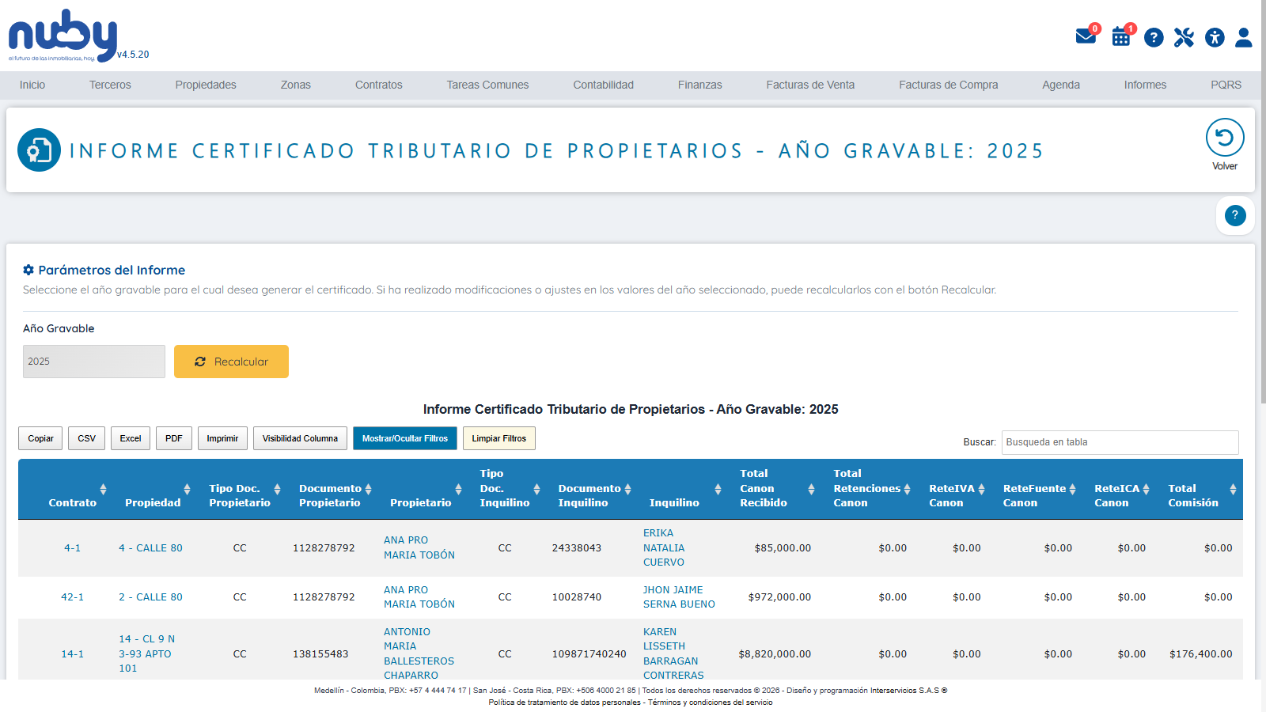Image resolution: width=1266 pixels, height=712 pixels.
Task: Toggle Mostrar/Ocultar Filtros
Action: (405, 438)
